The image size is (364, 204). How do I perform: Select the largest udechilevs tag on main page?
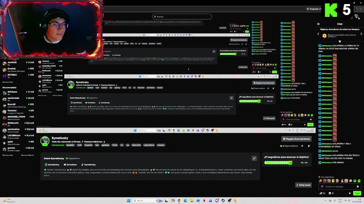tap(149, 145)
